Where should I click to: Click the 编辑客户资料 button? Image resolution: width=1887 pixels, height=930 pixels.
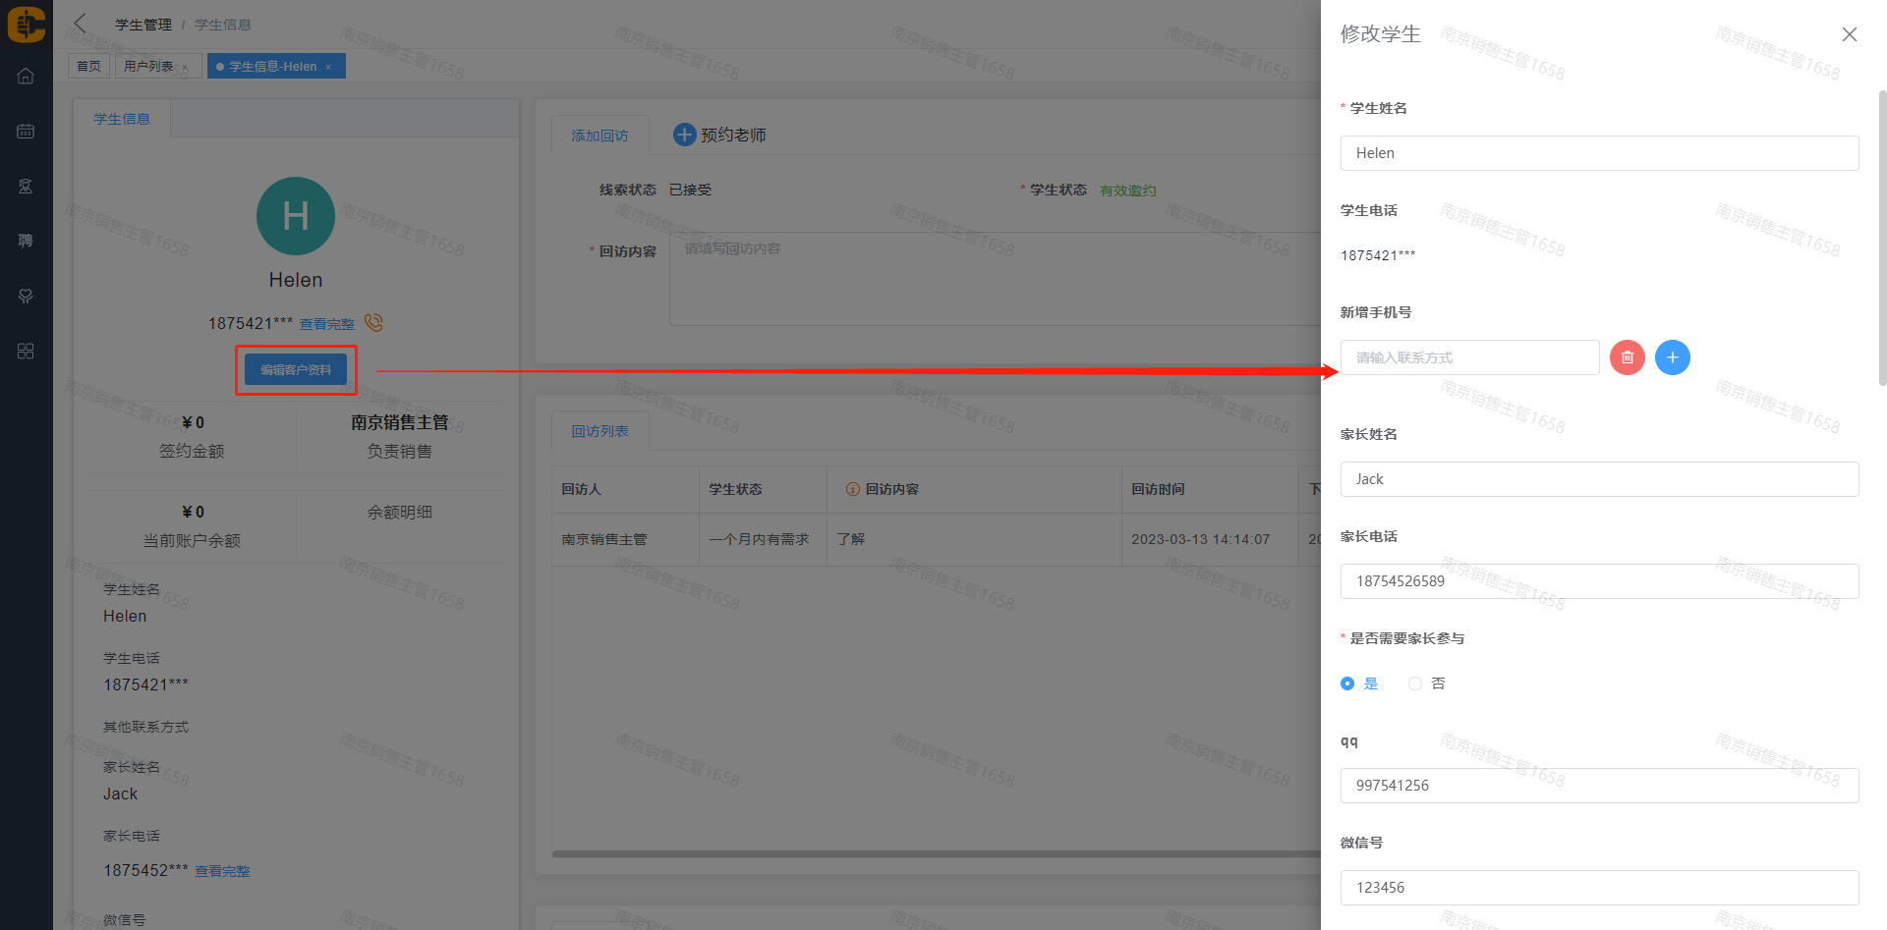tap(296, 370)
